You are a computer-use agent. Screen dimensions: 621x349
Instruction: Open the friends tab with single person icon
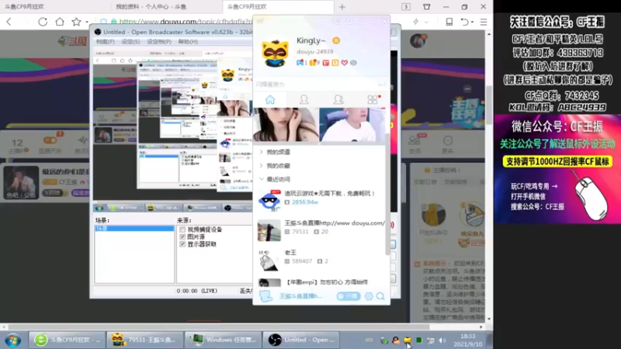point(304,100)
